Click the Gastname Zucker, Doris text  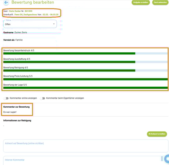tap(15, 32)
